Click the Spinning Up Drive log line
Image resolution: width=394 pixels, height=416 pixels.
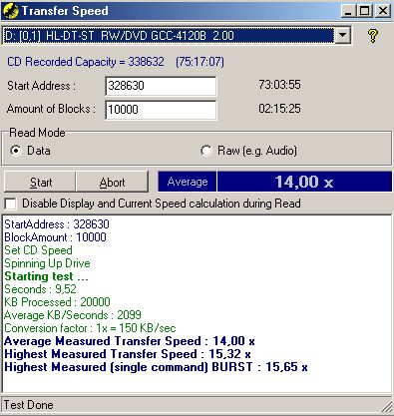coord(47,263)
